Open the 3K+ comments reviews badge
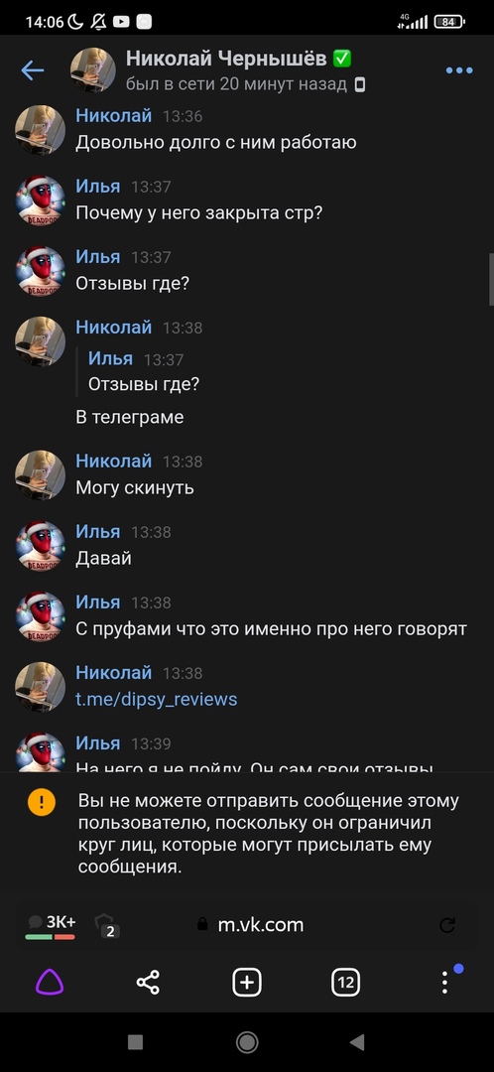The height and width of the screenshot is (1072, 494). click(52, 926)
